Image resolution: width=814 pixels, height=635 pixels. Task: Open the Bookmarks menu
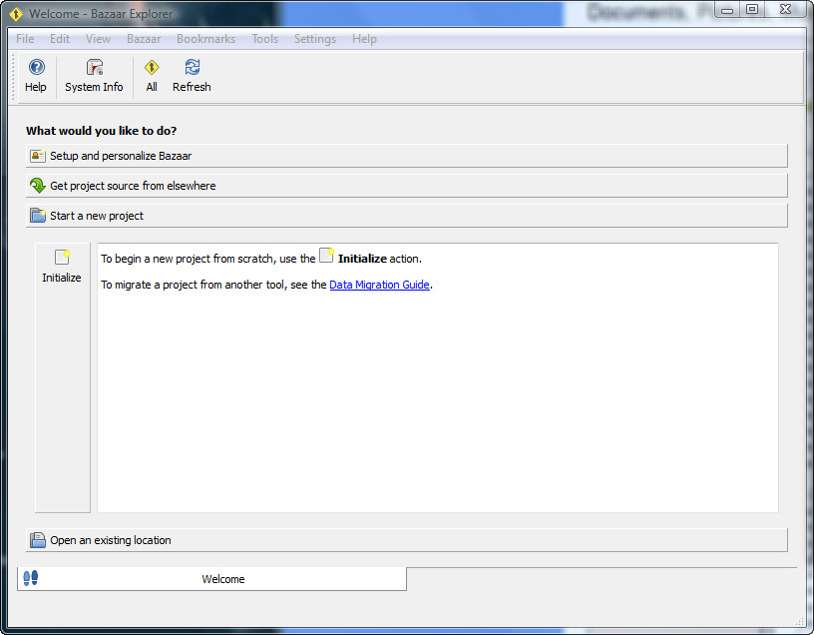205,39
